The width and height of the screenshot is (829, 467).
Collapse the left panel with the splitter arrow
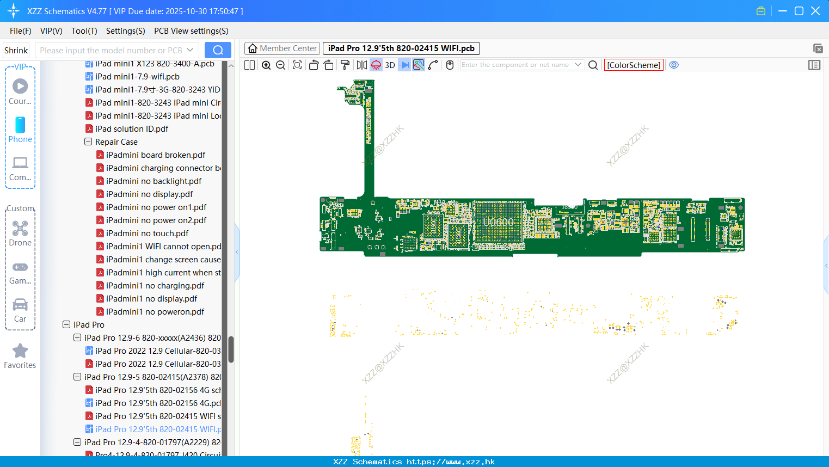tap(237, 251)
